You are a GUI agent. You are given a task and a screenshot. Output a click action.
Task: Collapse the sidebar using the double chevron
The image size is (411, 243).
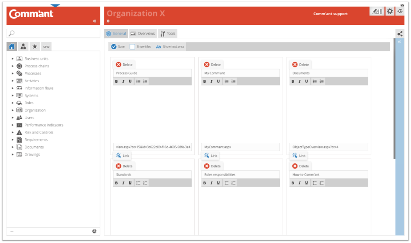tap(94, 20)
